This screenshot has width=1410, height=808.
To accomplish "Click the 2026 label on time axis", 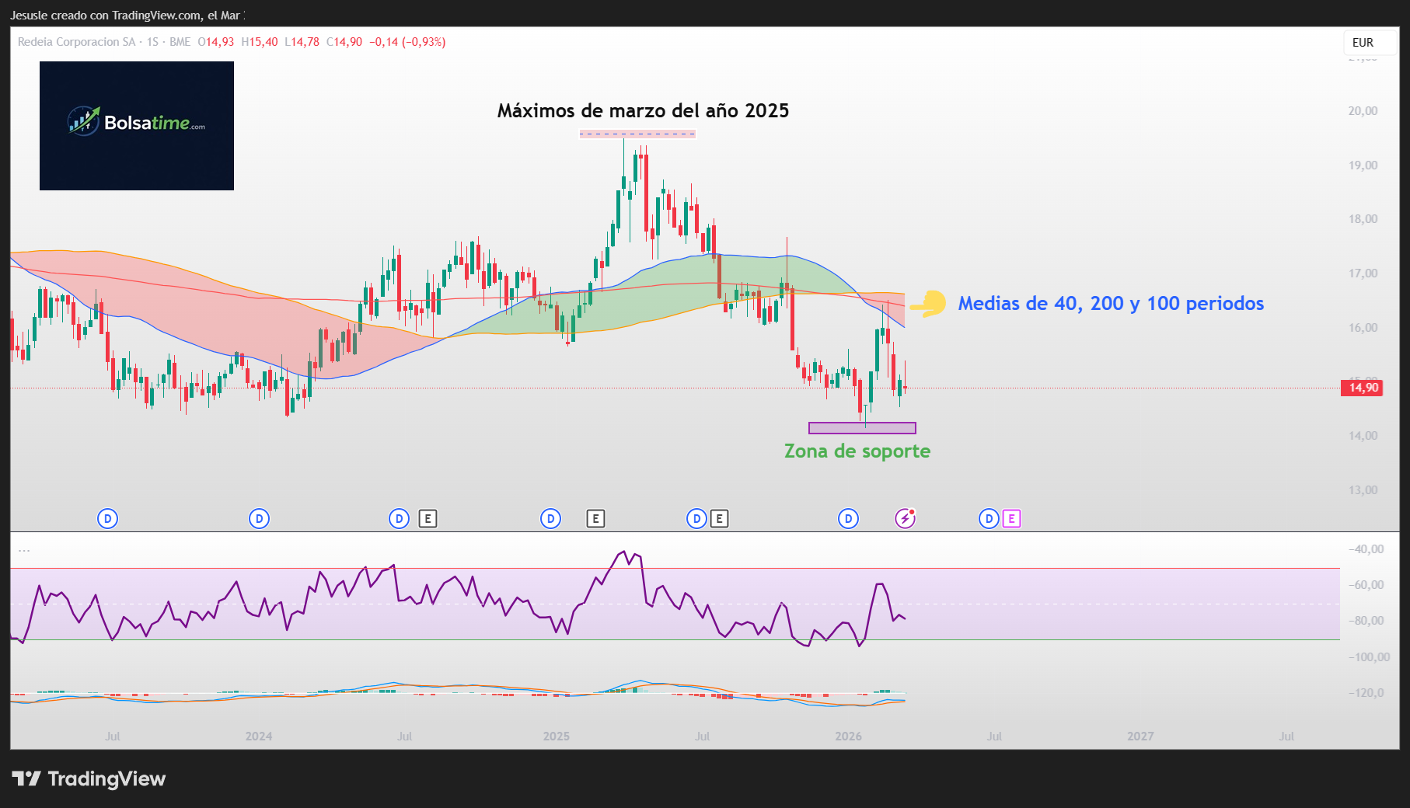I will click(x=848, y=737).
